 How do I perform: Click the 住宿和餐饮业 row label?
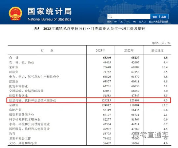(18, 95)
